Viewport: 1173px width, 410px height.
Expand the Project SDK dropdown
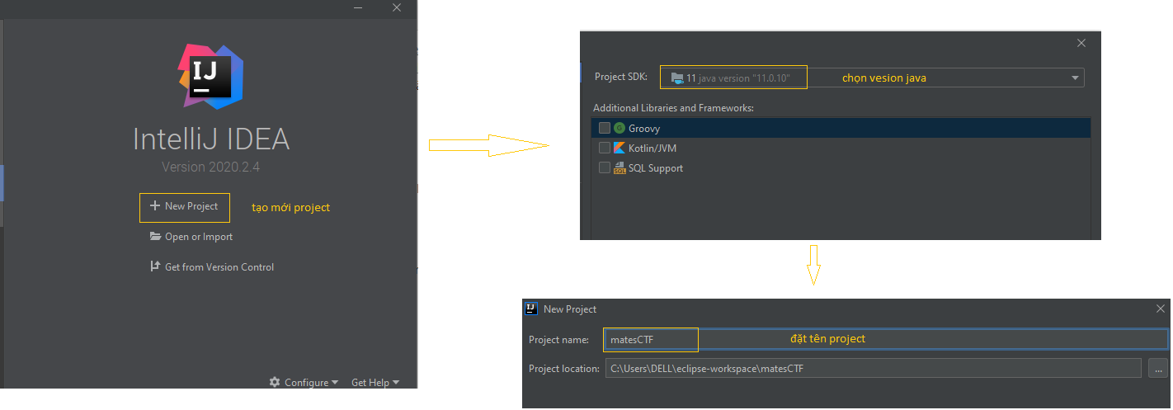point(1075,78)
